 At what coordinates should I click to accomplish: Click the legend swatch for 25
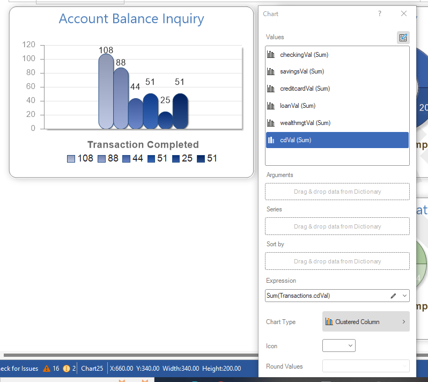coord(176,159)
